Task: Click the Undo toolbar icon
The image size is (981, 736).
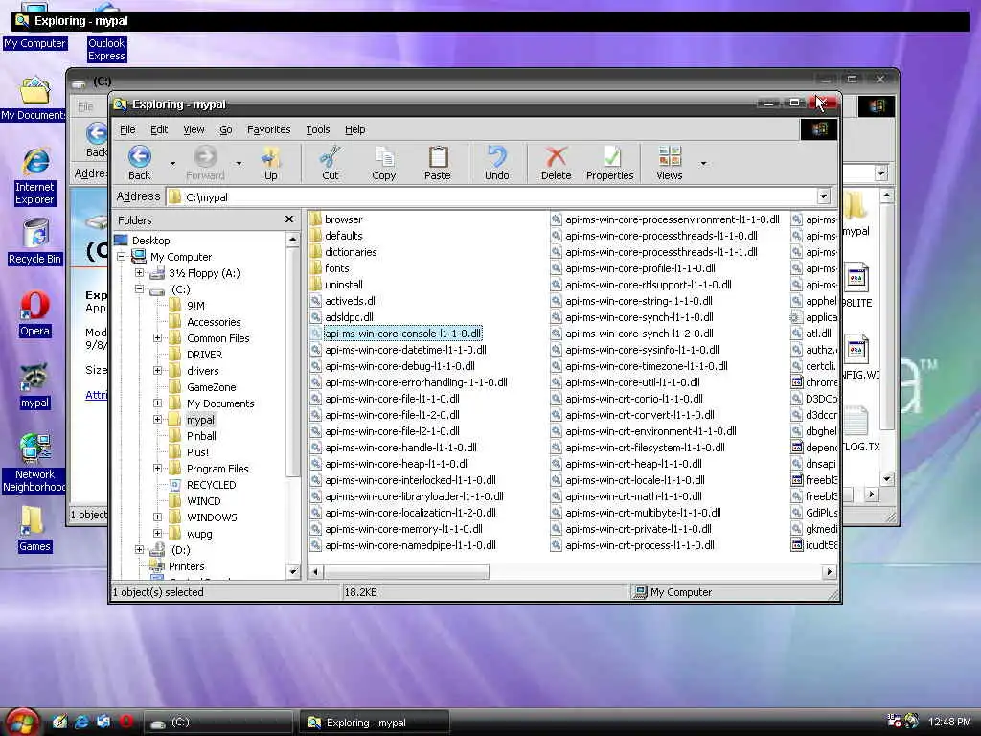Action: [x=497, y=163]
